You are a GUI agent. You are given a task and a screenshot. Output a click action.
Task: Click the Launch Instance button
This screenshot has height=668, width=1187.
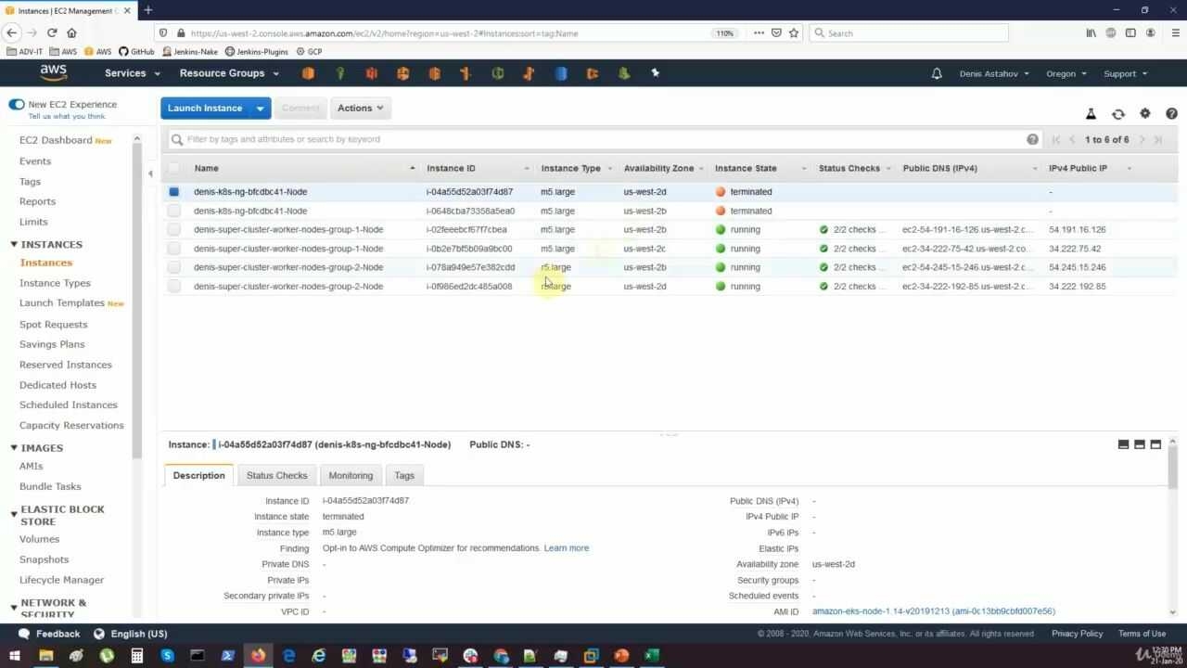point(205,109)
